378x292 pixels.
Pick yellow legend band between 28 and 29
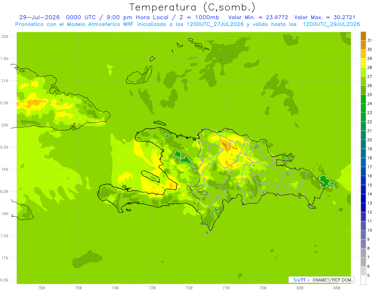363,63
